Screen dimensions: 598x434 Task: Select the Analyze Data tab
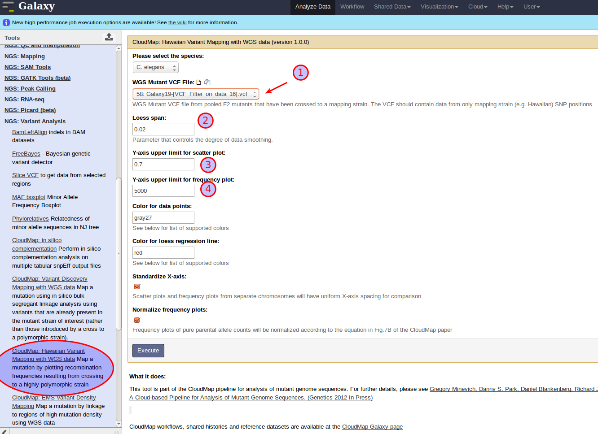click(313, 7)
